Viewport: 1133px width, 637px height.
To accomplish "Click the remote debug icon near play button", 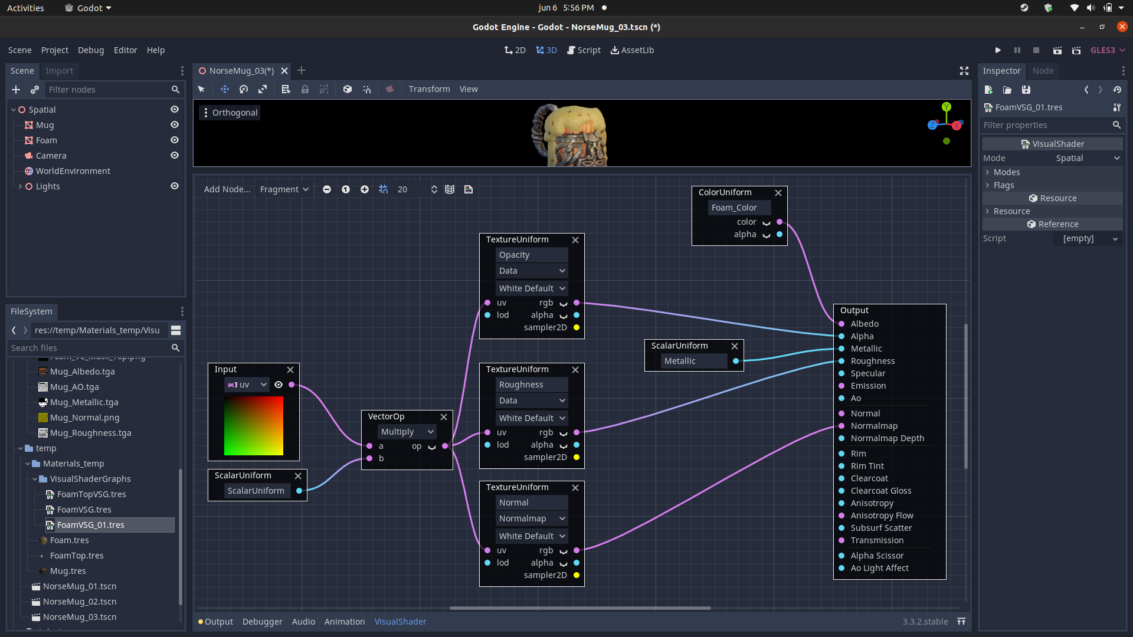I will click(1076, 50).
